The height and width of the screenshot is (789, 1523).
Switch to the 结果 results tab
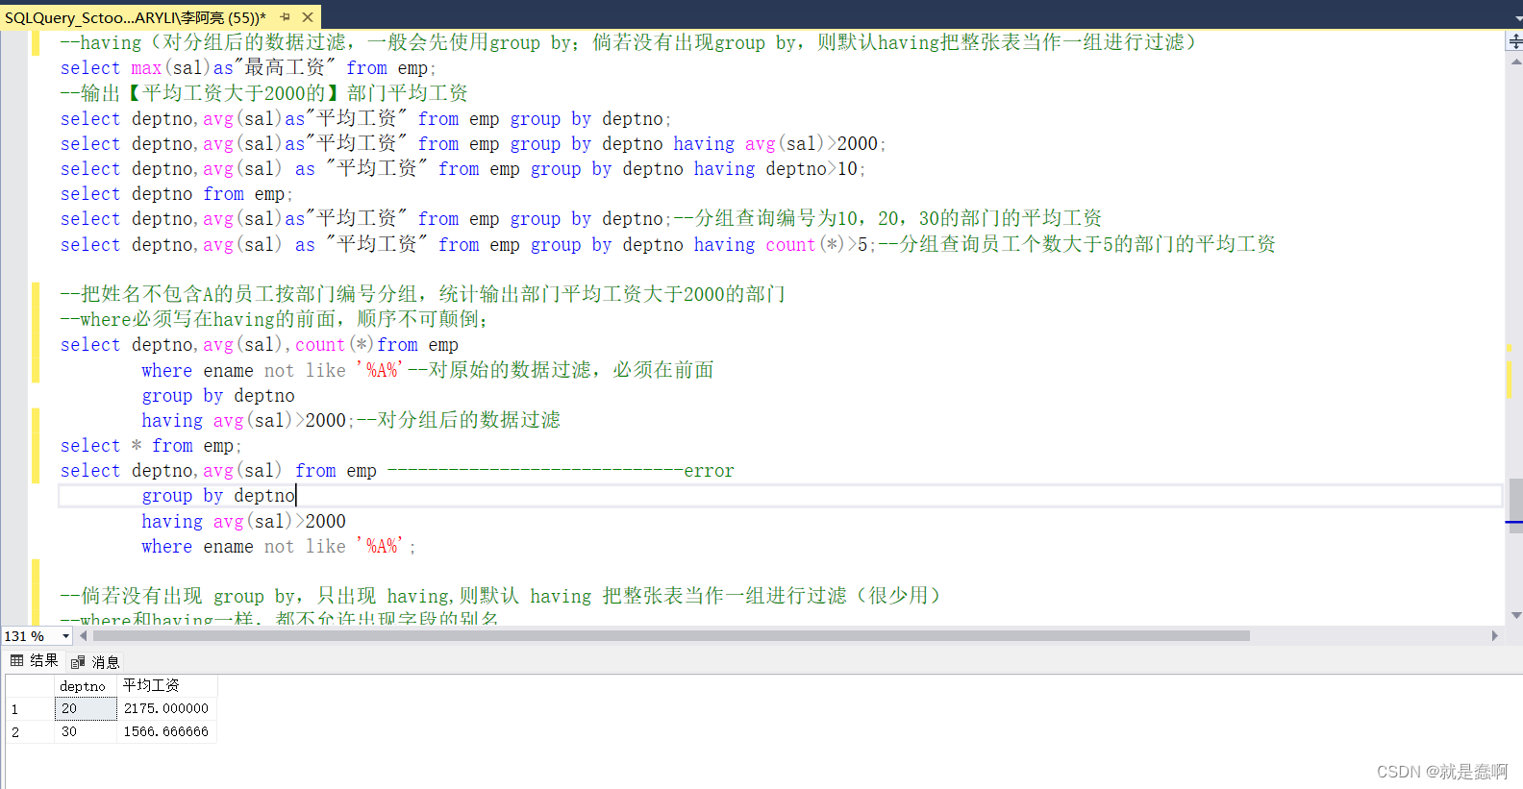point(34,661)
